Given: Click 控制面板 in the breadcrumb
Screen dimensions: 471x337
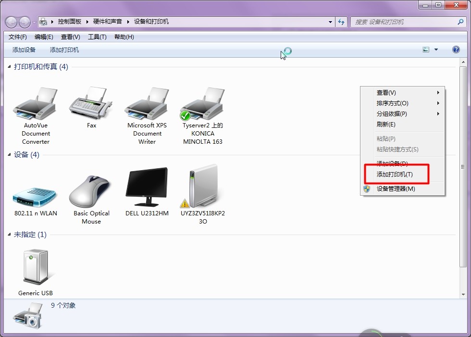Looking at the screenshot, I should click(x=70, y=22).
